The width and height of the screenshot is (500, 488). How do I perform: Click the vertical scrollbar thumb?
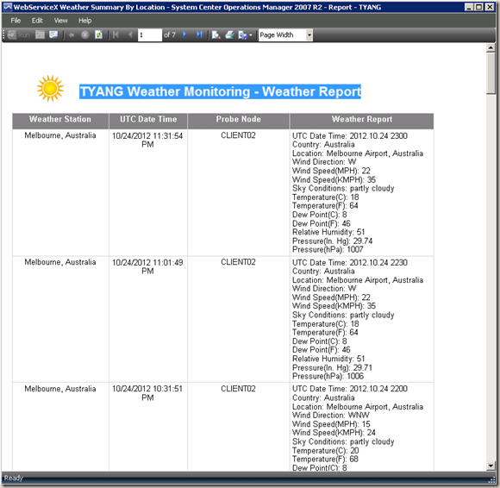pyautogui.click(x=491, y=73)
